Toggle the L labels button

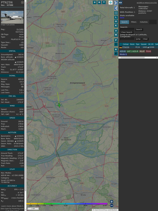[x=116, y=18]
